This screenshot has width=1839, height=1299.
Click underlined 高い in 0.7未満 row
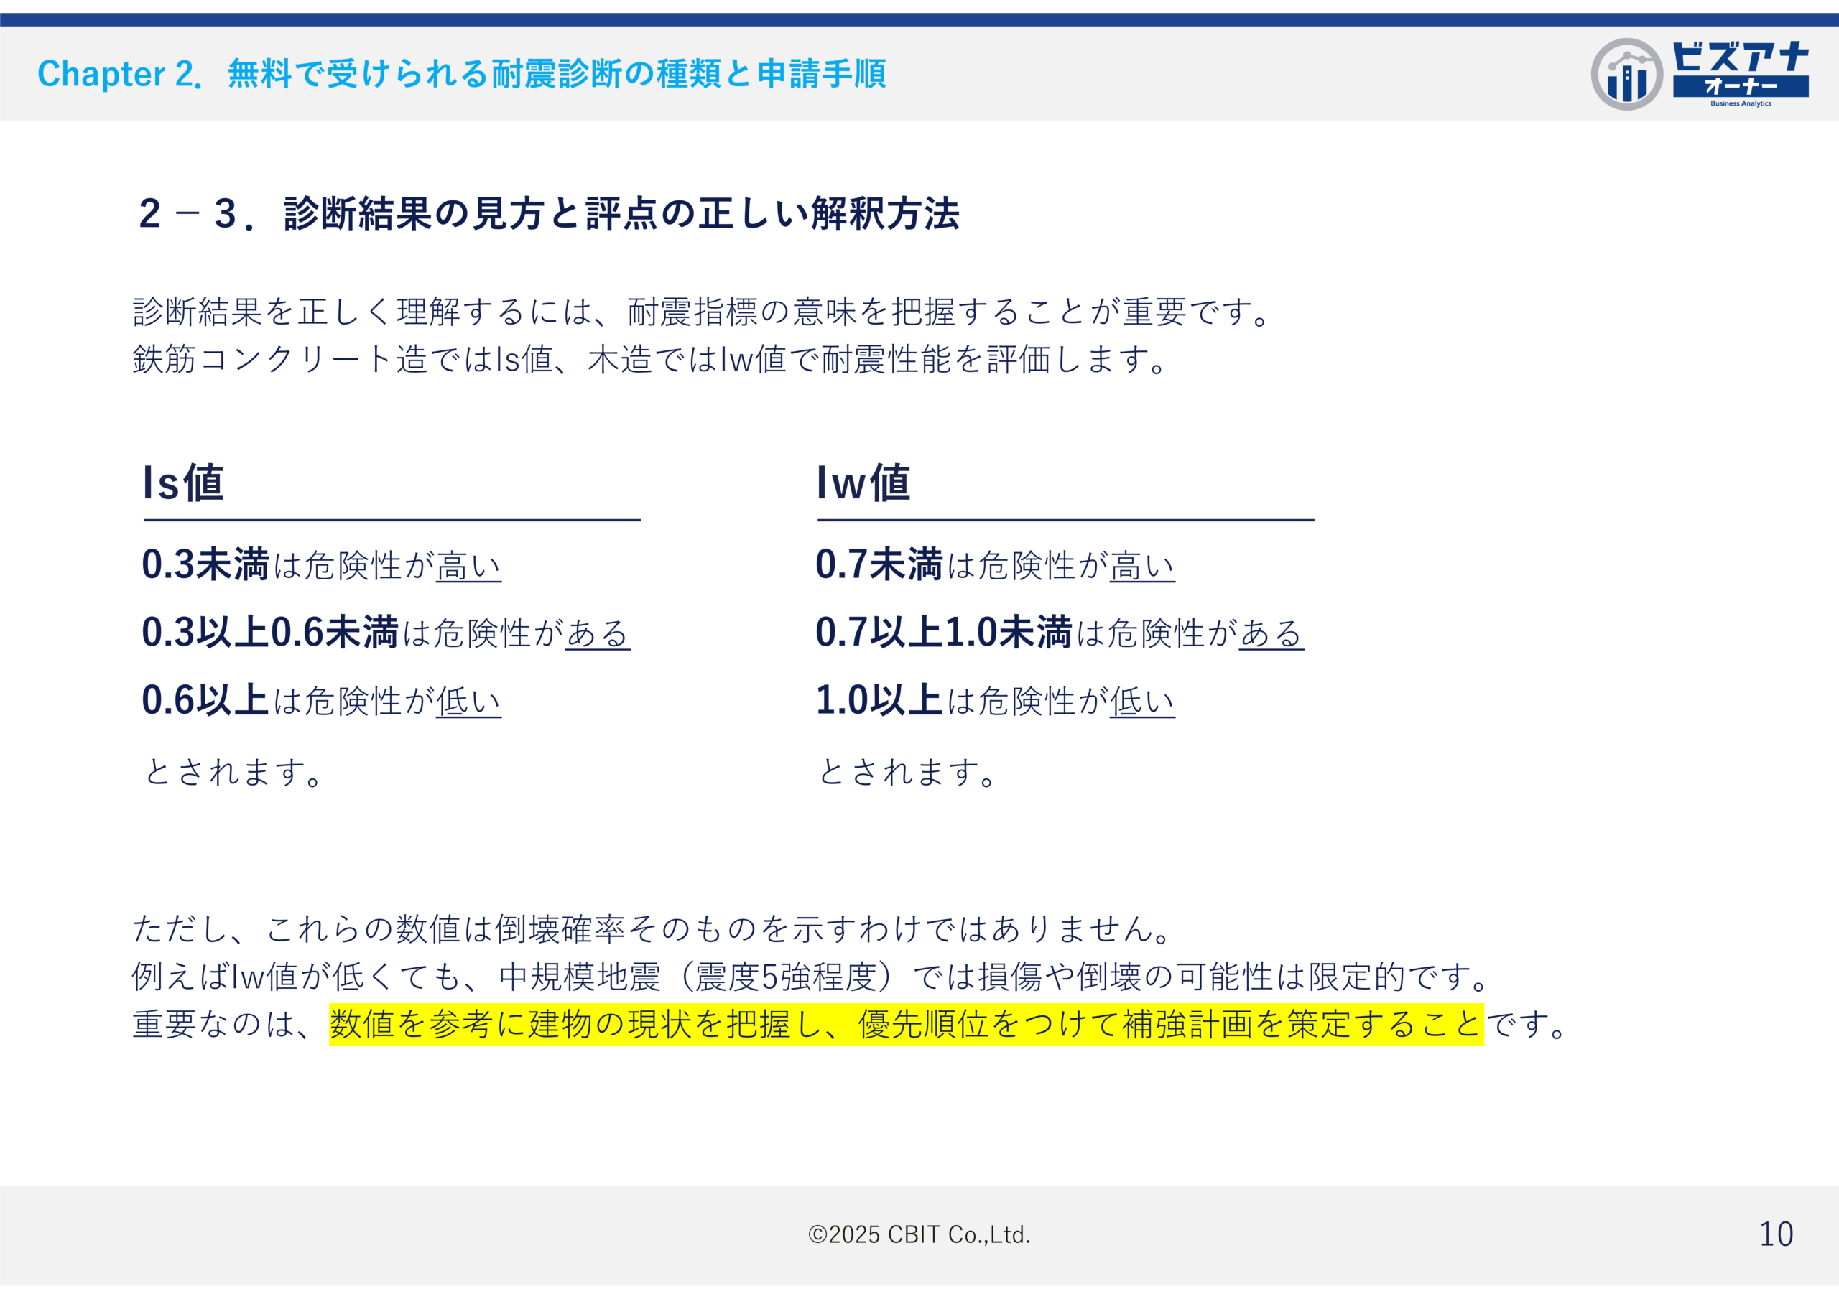1142,567
